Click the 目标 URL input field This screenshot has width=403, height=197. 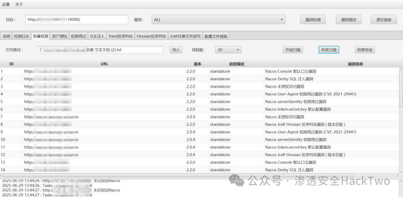tap(76, 19)
